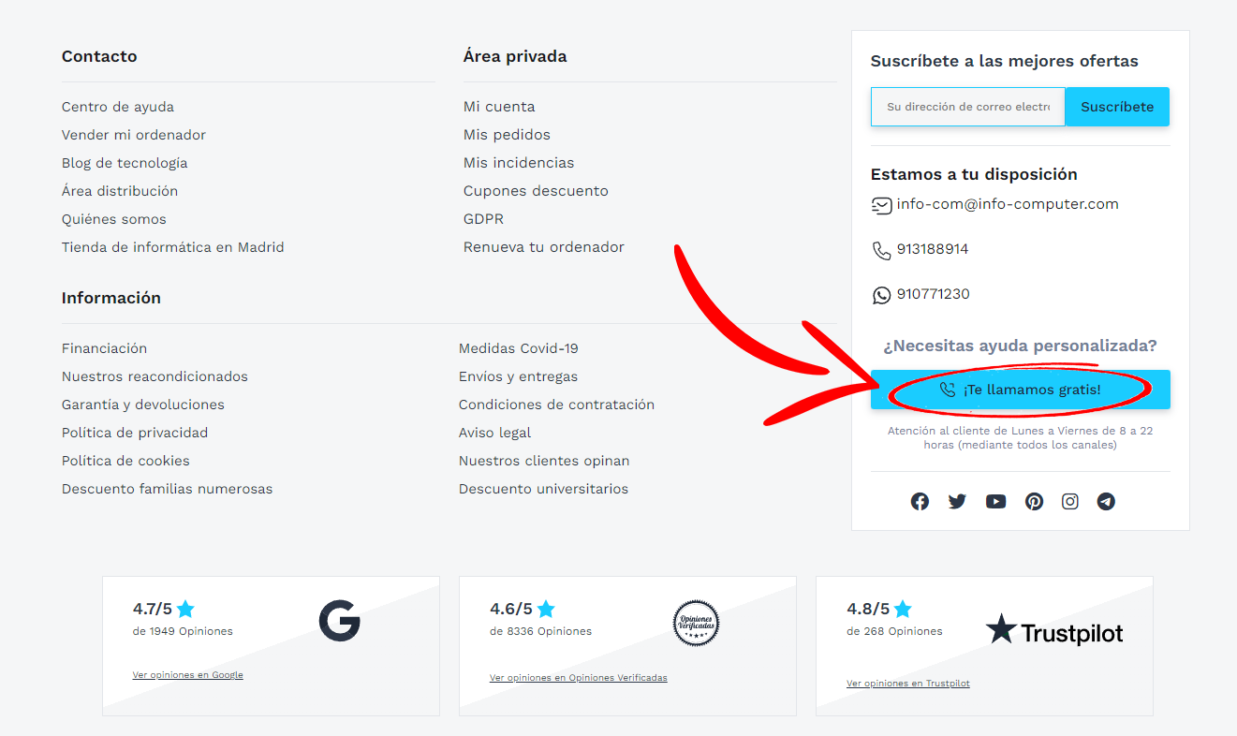The width and height of the screenshot is (1237, 736).
Task: Click the ¡Te llamamos gratis! button
Action: [x=1021, y=390]
